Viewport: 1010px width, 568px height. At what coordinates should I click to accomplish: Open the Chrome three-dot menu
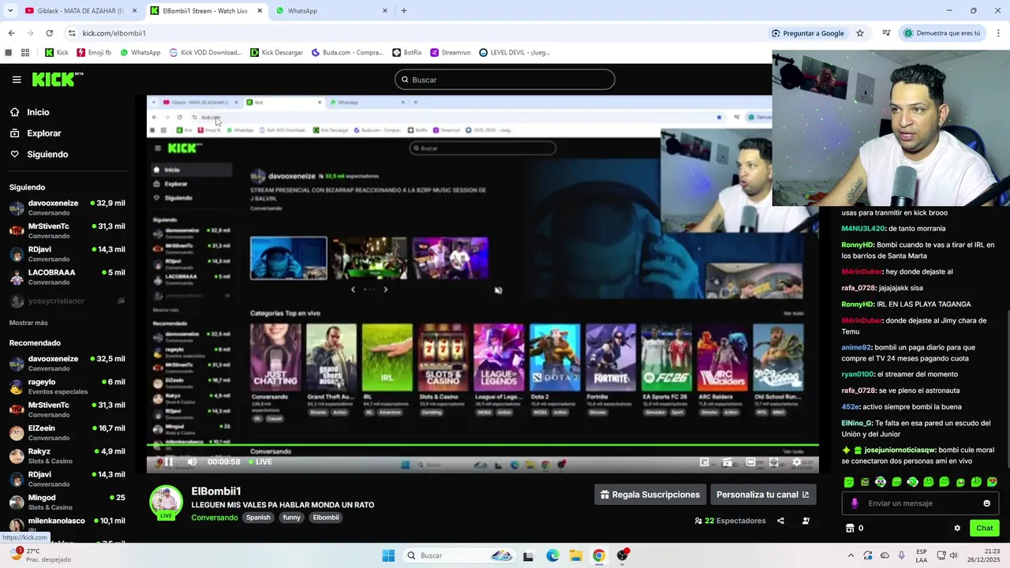999,33
